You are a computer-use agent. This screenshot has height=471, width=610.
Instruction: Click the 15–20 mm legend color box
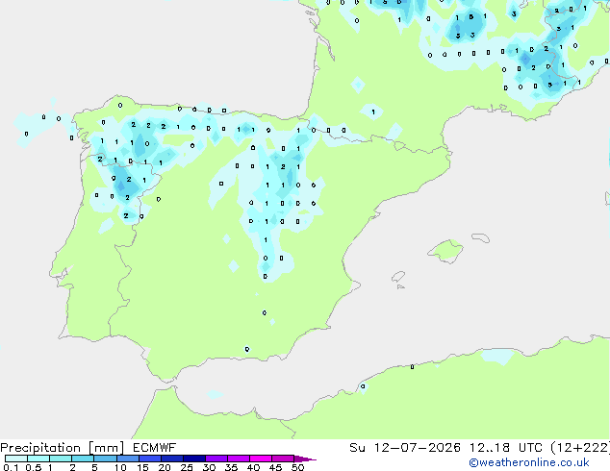(x=149, y=459)
